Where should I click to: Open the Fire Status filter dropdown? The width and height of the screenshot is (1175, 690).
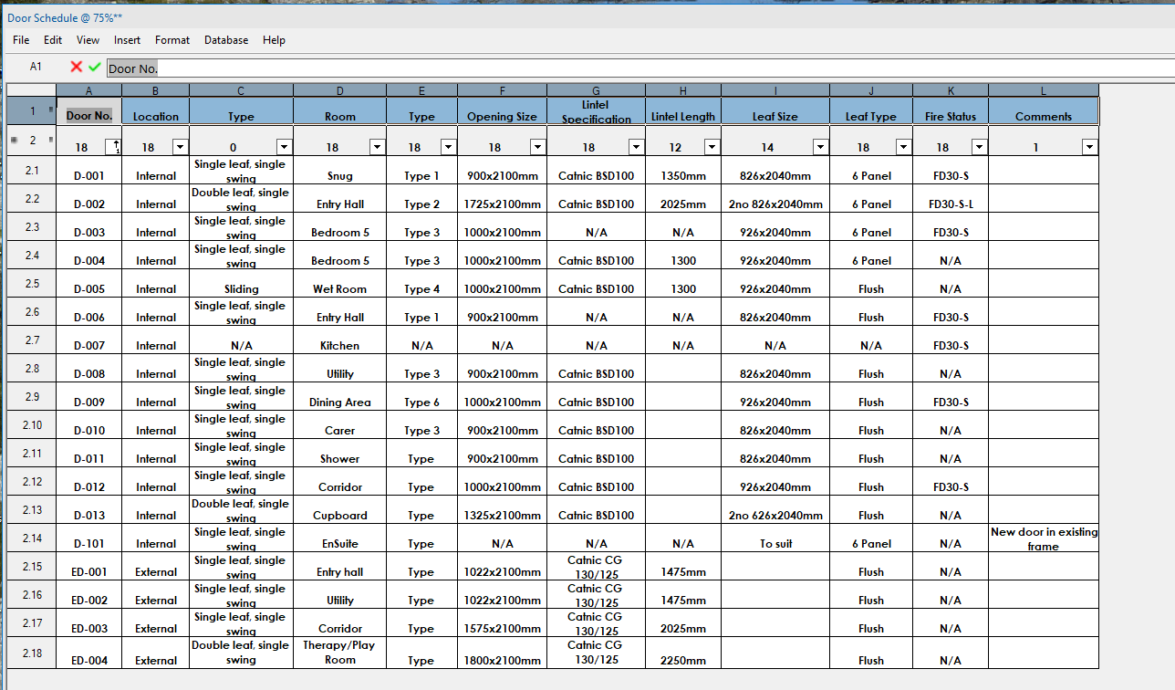977,146
